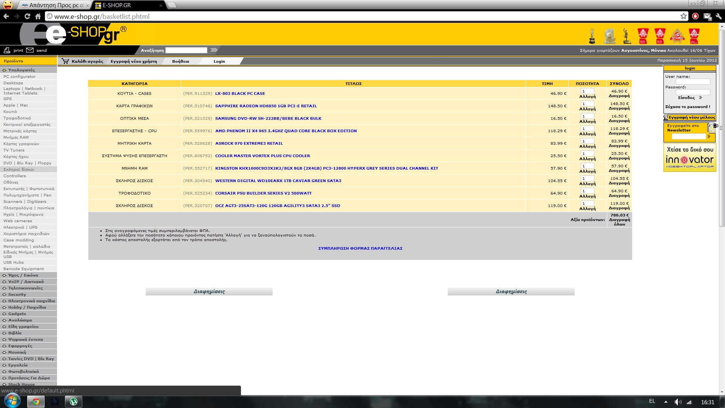Click EL language indicator in taskbar
Image resolution: width=725 pixels, height=408 pixels.
pos(652,401)
